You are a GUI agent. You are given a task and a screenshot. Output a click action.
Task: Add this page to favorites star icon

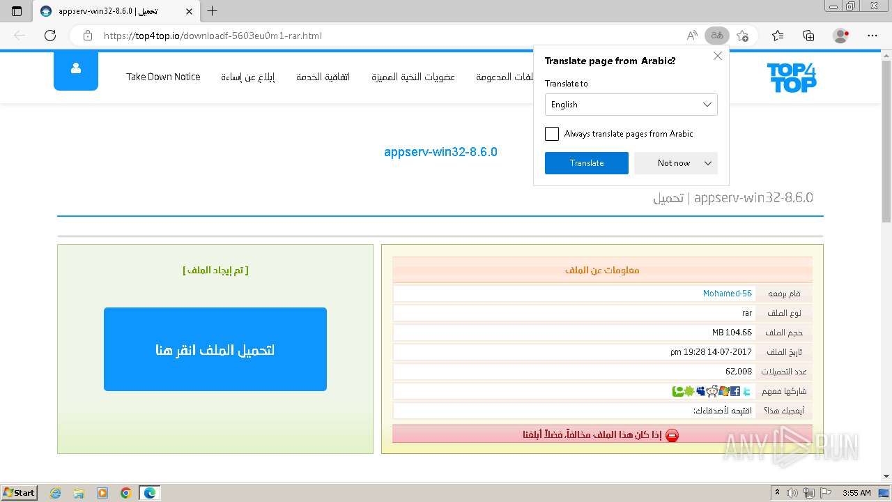point(742,36)
